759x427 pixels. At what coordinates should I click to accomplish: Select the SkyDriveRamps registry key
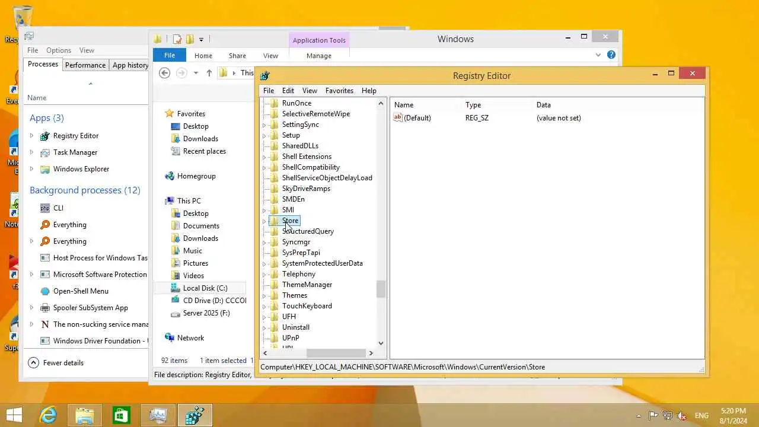pos(306,189)
